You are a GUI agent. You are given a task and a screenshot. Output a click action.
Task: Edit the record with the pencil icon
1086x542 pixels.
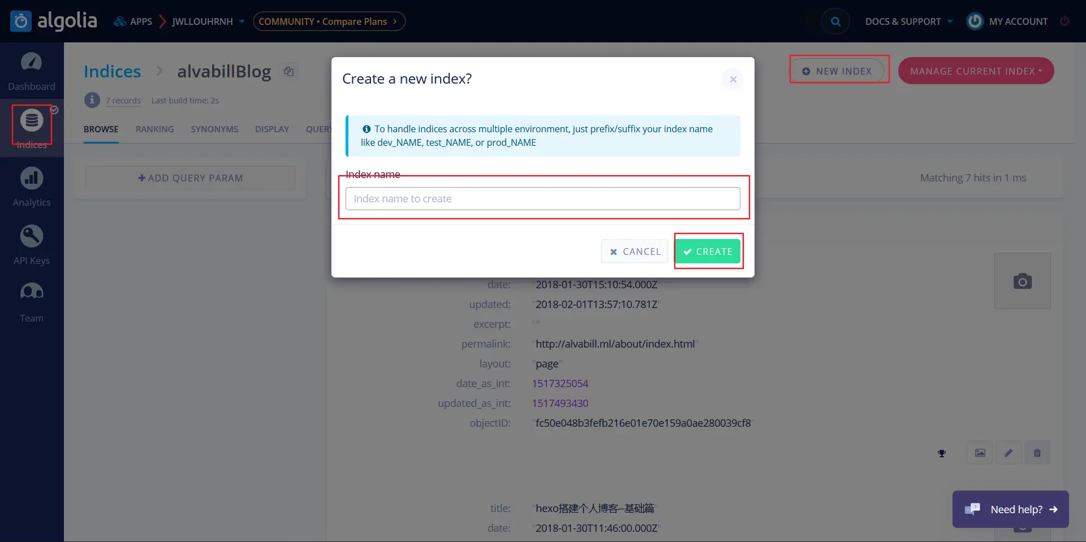point(1009,453)
